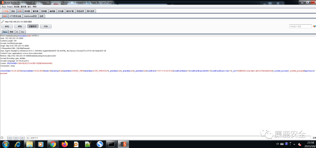Screen dimensions: 316x148
Task: Select the 代理 tab
Action: (20, 11)
